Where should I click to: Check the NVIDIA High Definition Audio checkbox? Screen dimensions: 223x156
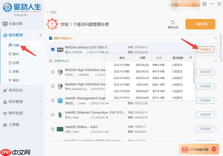(x=53, y=72)
